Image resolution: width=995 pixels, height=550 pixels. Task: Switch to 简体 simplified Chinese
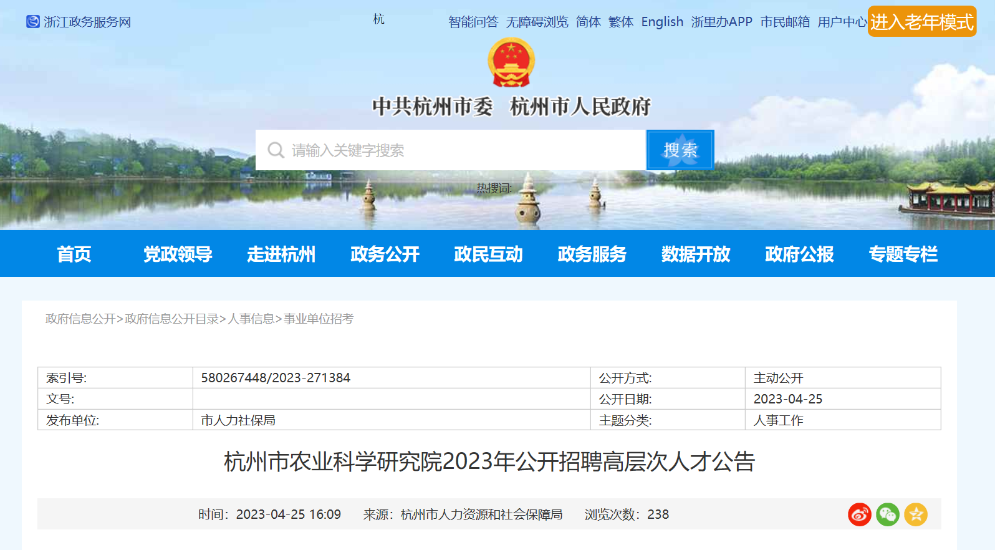tap(589, 22)
